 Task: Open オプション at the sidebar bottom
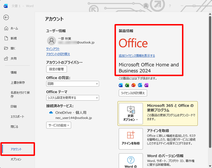click(x=16, y=160)
